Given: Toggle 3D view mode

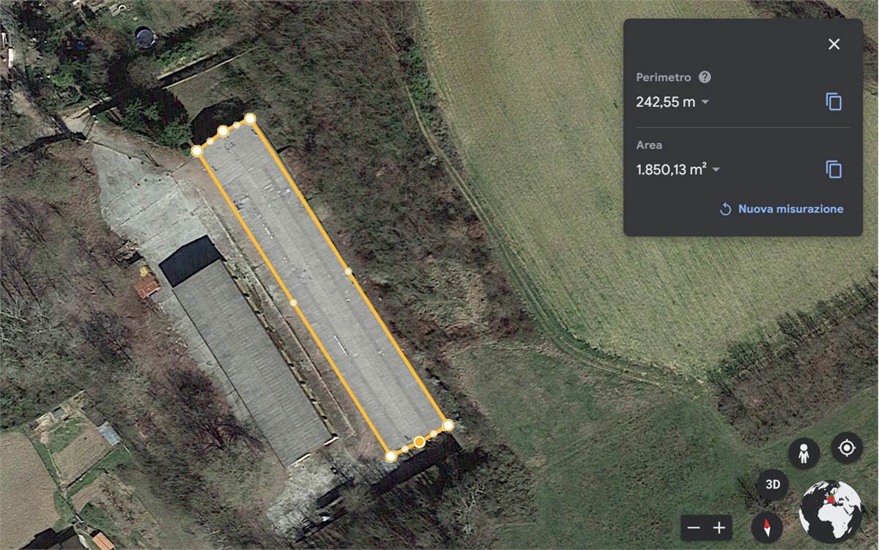Looking at the screenshot, I should (x=772, y=485).
